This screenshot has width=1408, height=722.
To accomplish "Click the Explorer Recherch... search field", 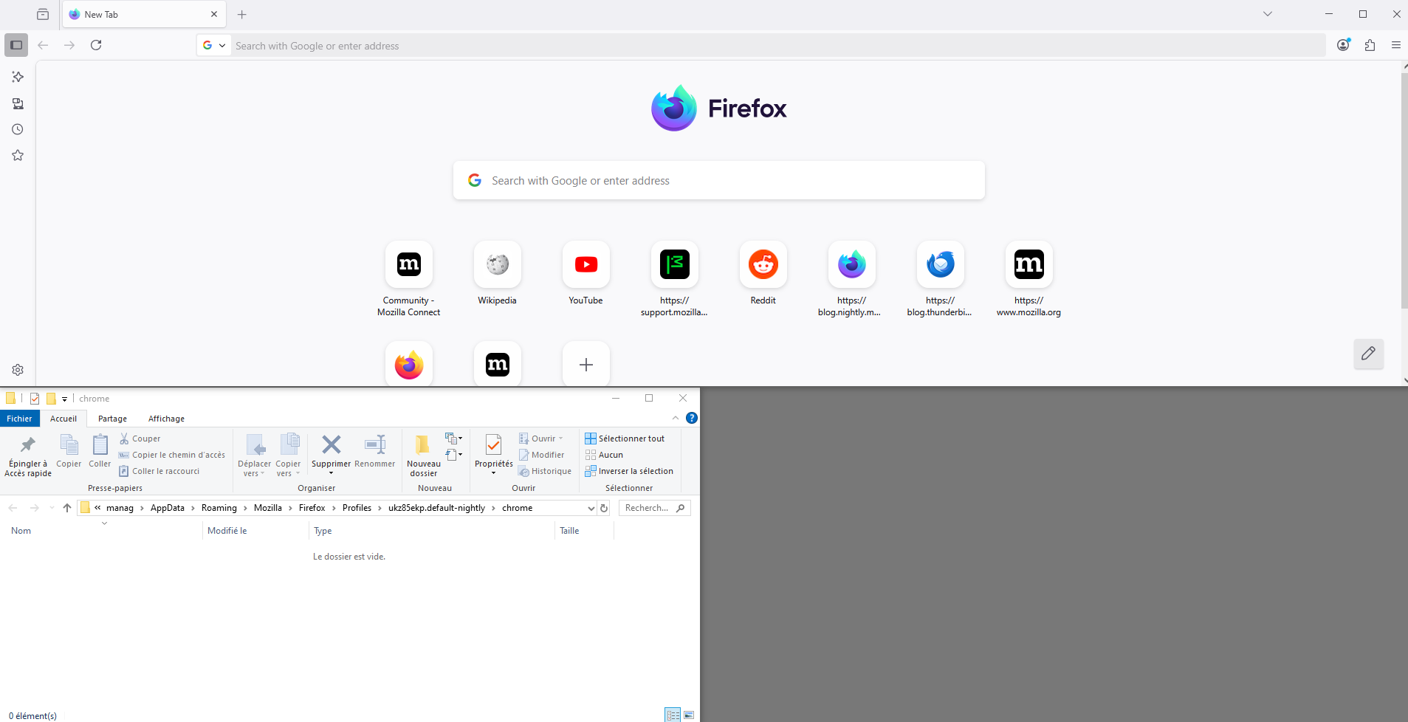I will [654, 508].
